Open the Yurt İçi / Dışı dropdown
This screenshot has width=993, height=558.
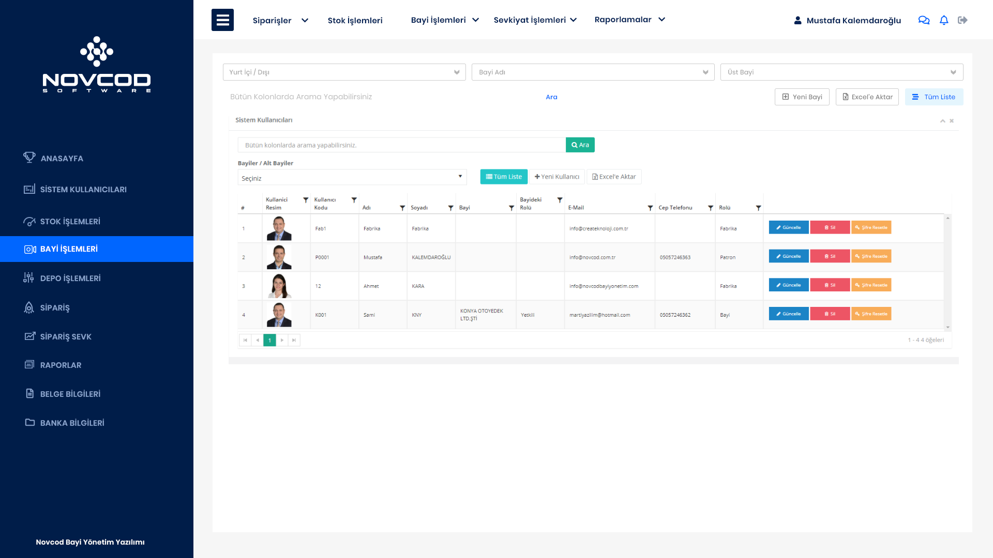pyautogui.click(x=344, y=72)
